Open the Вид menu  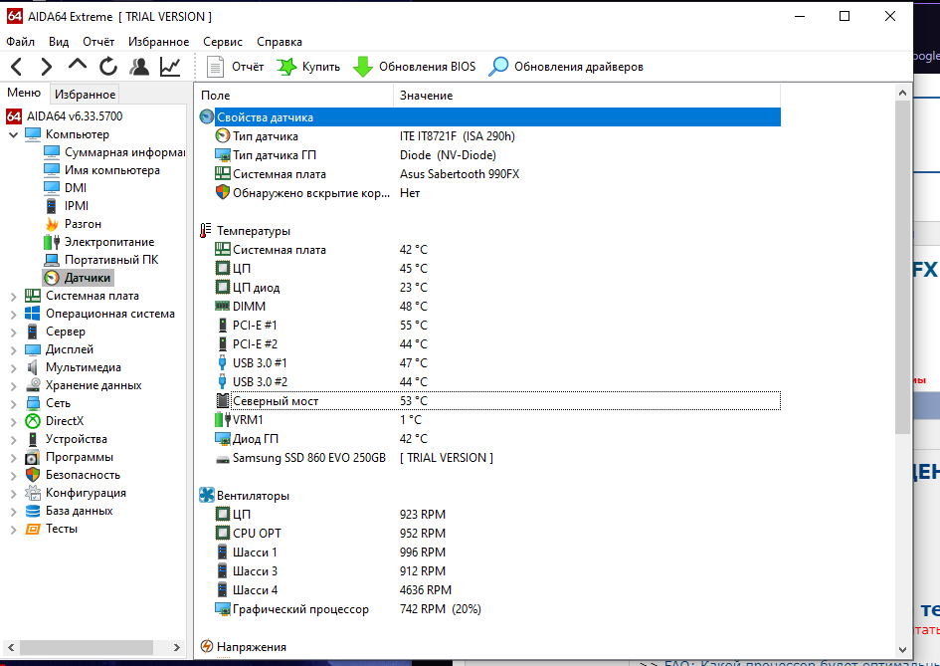click(x=59, y=42)
